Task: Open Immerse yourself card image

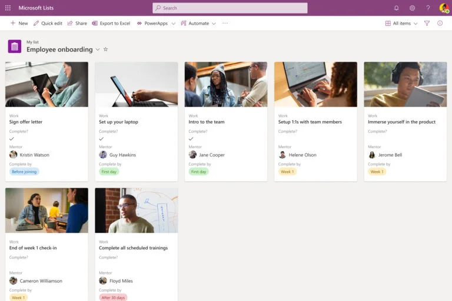Action: (x=406, y=85)
